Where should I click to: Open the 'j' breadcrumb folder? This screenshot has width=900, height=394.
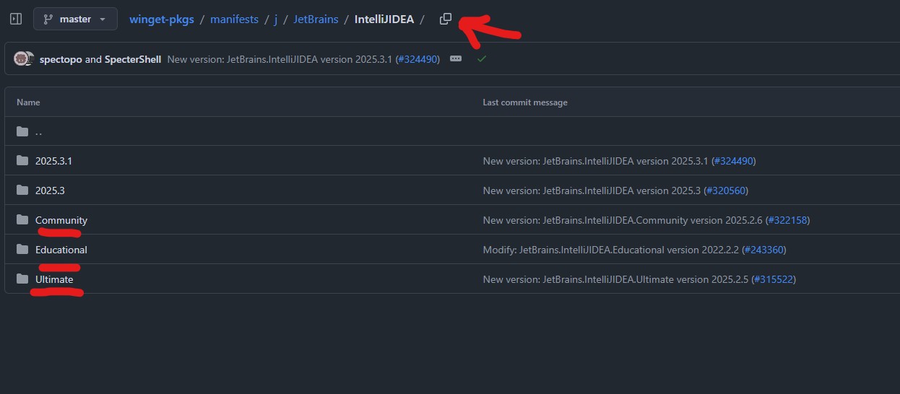[x=276, y=19]
